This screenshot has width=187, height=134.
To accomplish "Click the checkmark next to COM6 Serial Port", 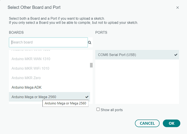I will coord(176,55).
